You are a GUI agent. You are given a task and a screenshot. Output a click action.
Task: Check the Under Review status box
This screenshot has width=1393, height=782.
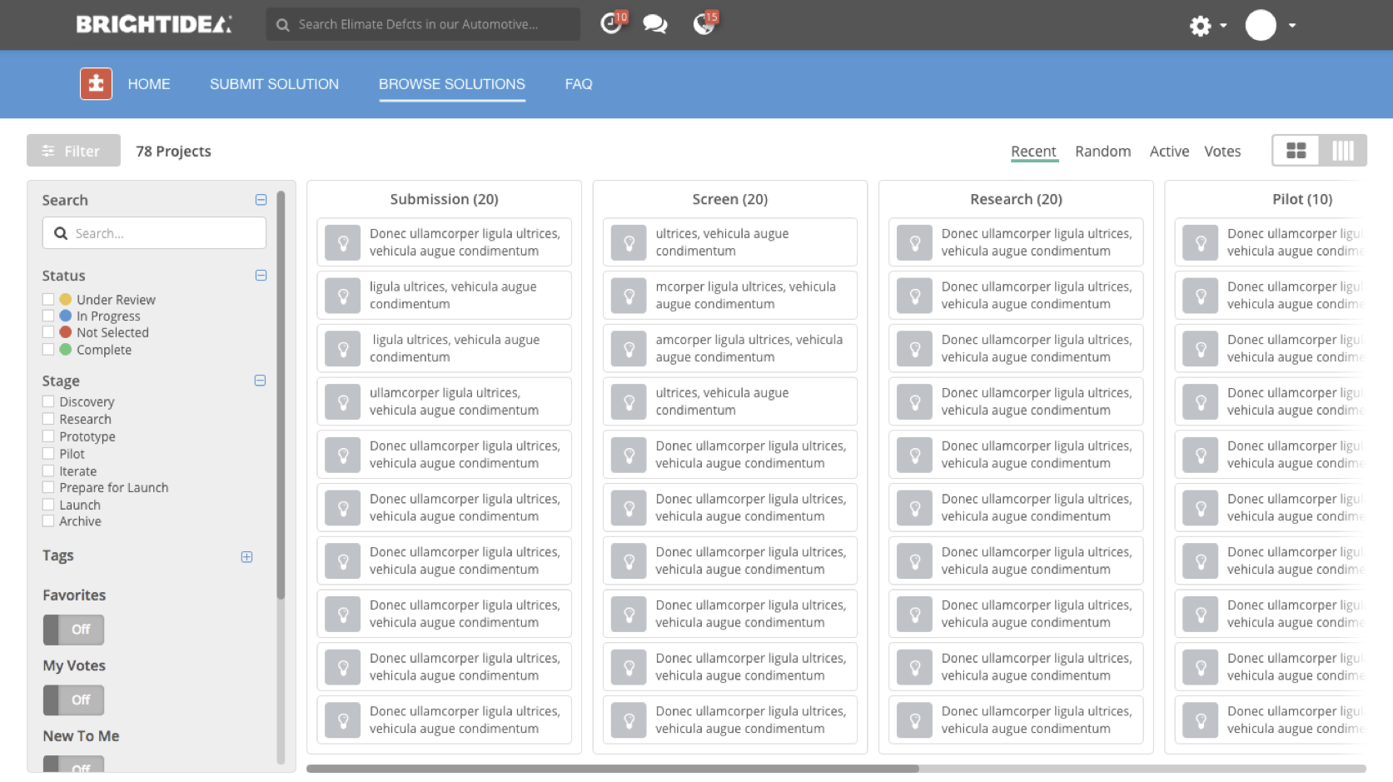click(x=48, y=299)
